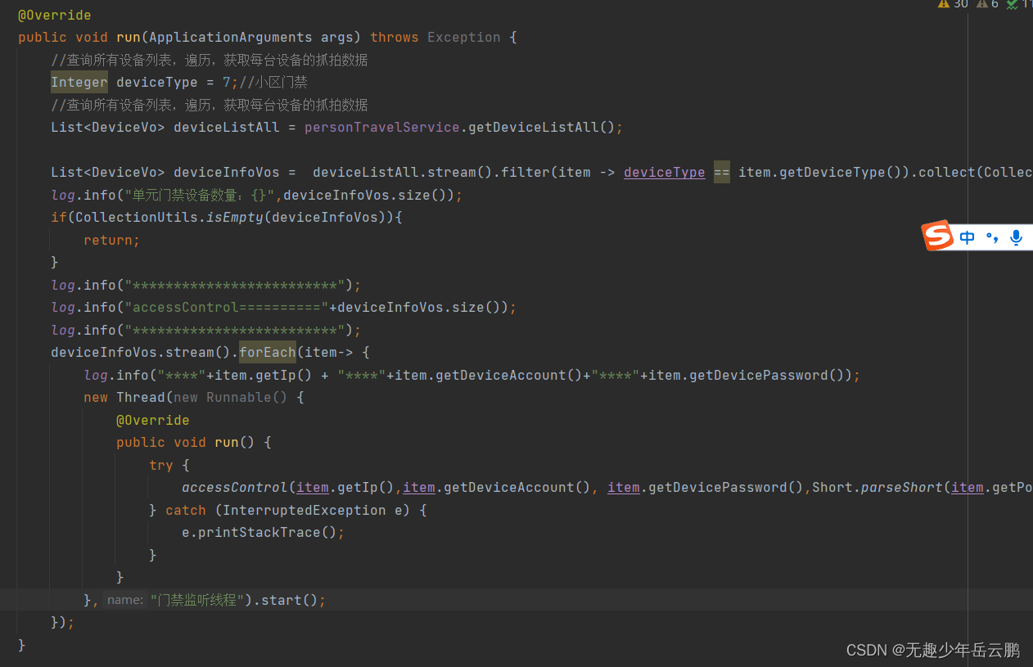Toggle the punctuation mode on Sogou toolbar
The width and height of the screenshot is (1033, 667).
click(992, 238)
